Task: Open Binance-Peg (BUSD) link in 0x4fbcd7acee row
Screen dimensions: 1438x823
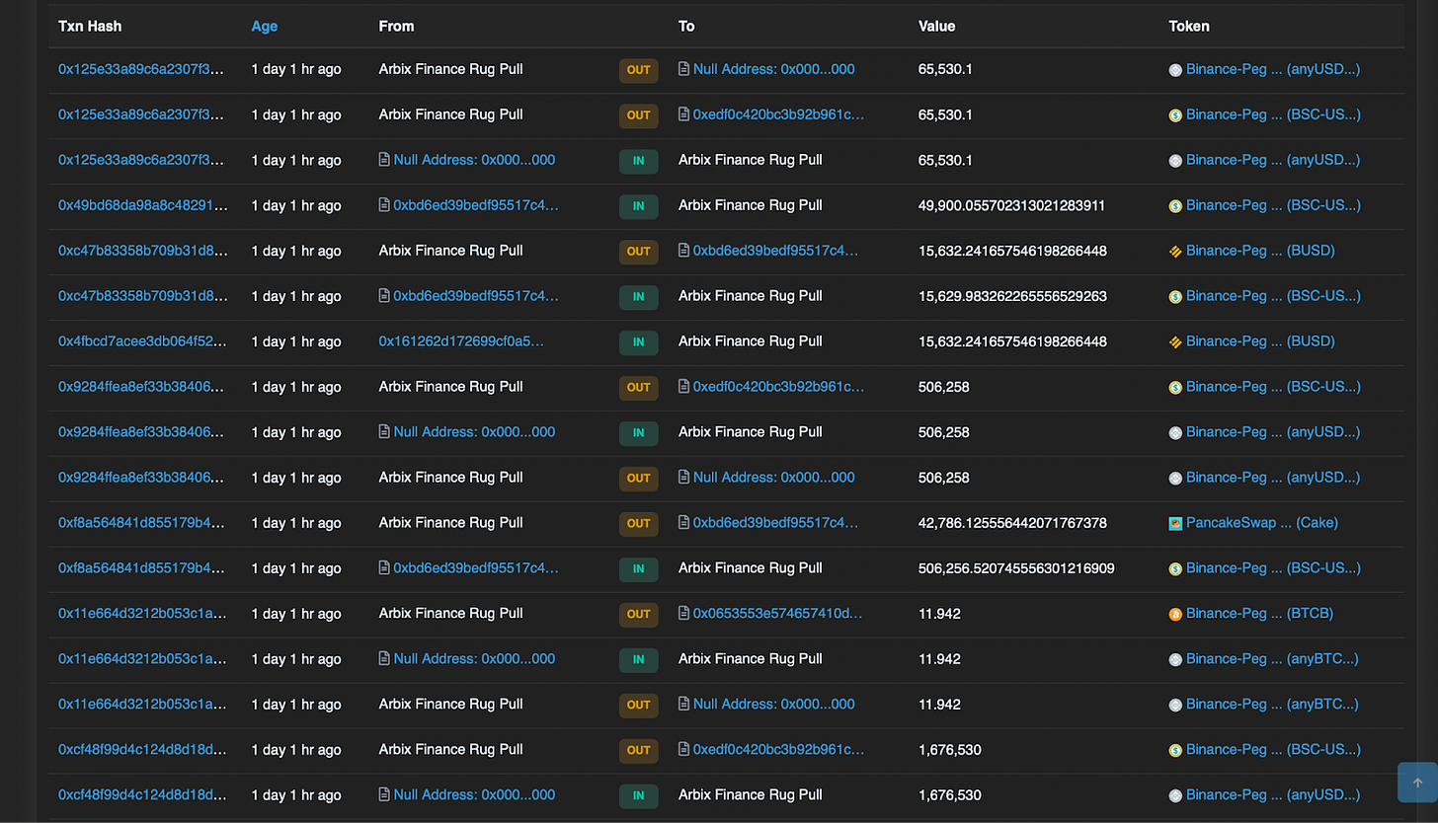Action: pyautogui.click(x=1260, y=341)
